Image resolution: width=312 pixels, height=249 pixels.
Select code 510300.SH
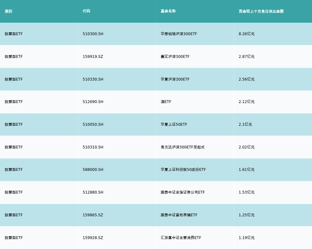pyautogui.click(x=93, y=34)
